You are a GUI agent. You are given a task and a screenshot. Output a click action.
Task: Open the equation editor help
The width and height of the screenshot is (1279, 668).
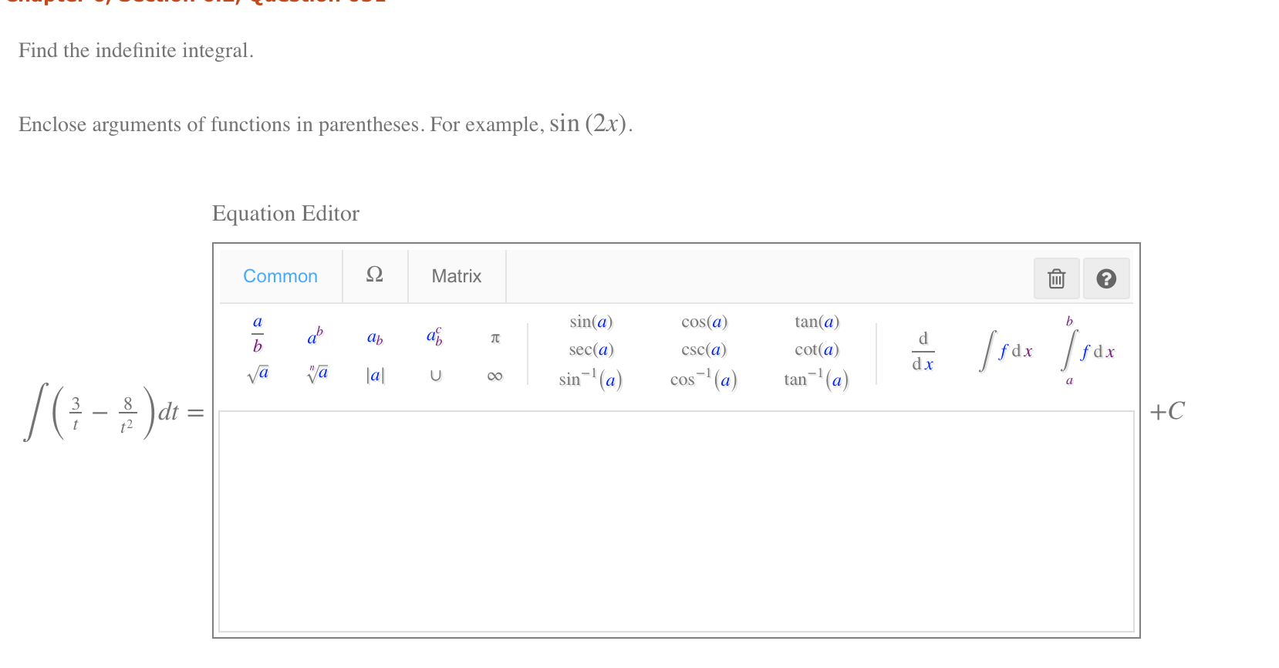click(1106, 278)
